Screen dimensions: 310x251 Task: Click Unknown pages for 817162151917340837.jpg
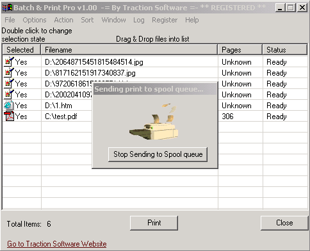click(236, 73)
